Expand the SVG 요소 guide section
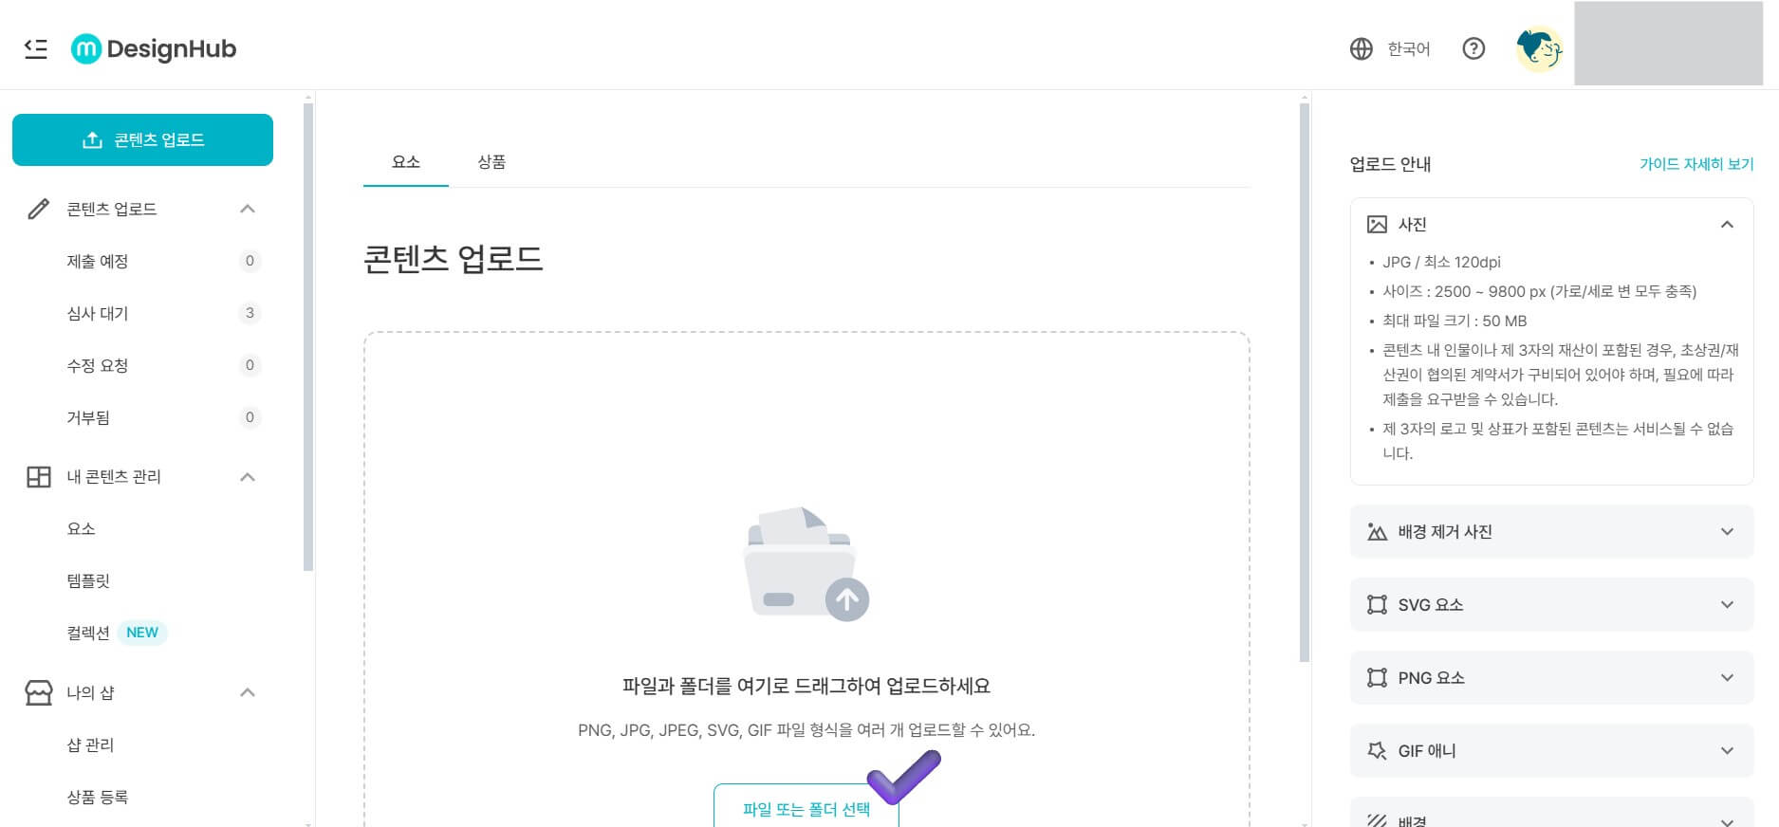Viewport: 1779px width, 827px height. (1727, 604)
